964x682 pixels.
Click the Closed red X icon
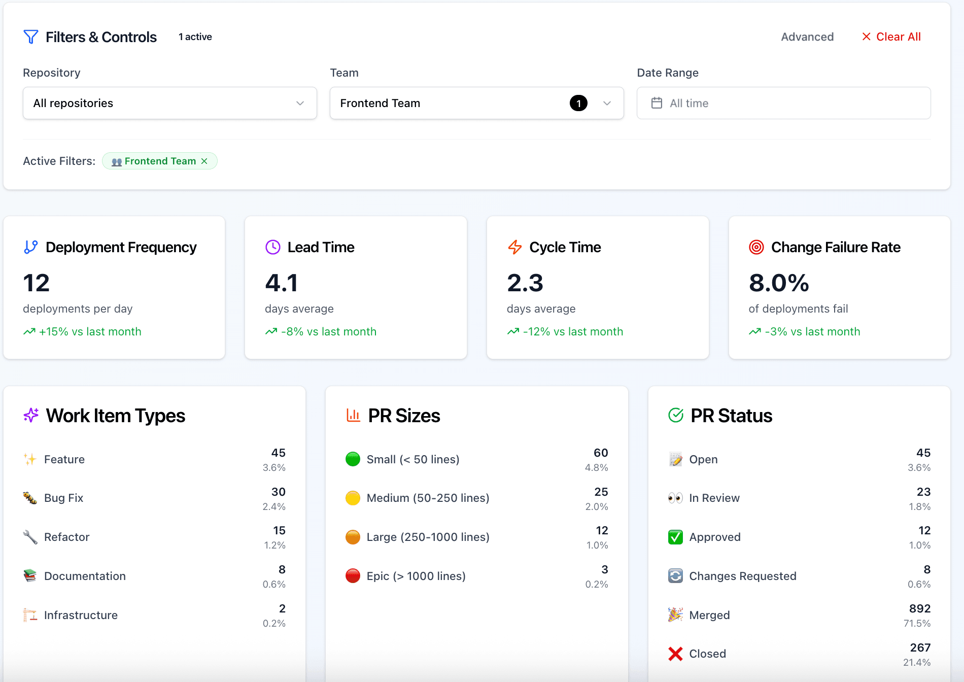(675, 654)
